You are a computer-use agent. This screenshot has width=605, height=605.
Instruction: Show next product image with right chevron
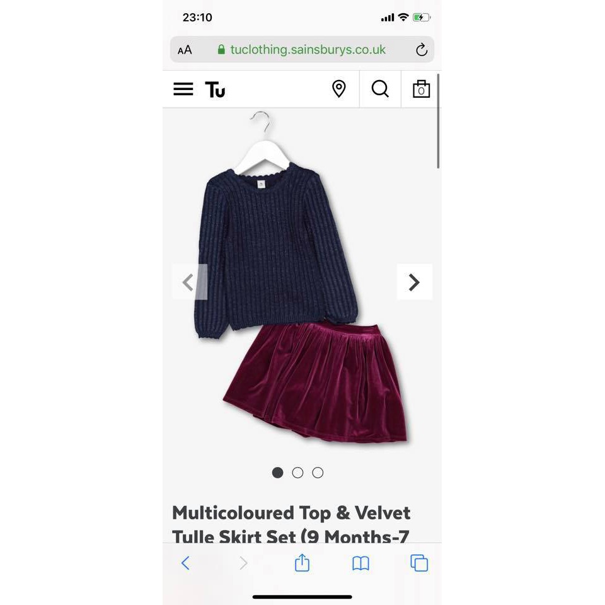click(415, 282)
